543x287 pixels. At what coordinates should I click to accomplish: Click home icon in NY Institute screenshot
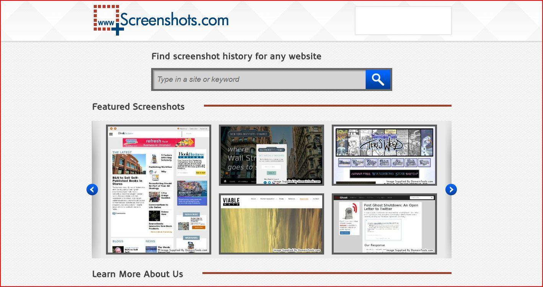[224, 182]
